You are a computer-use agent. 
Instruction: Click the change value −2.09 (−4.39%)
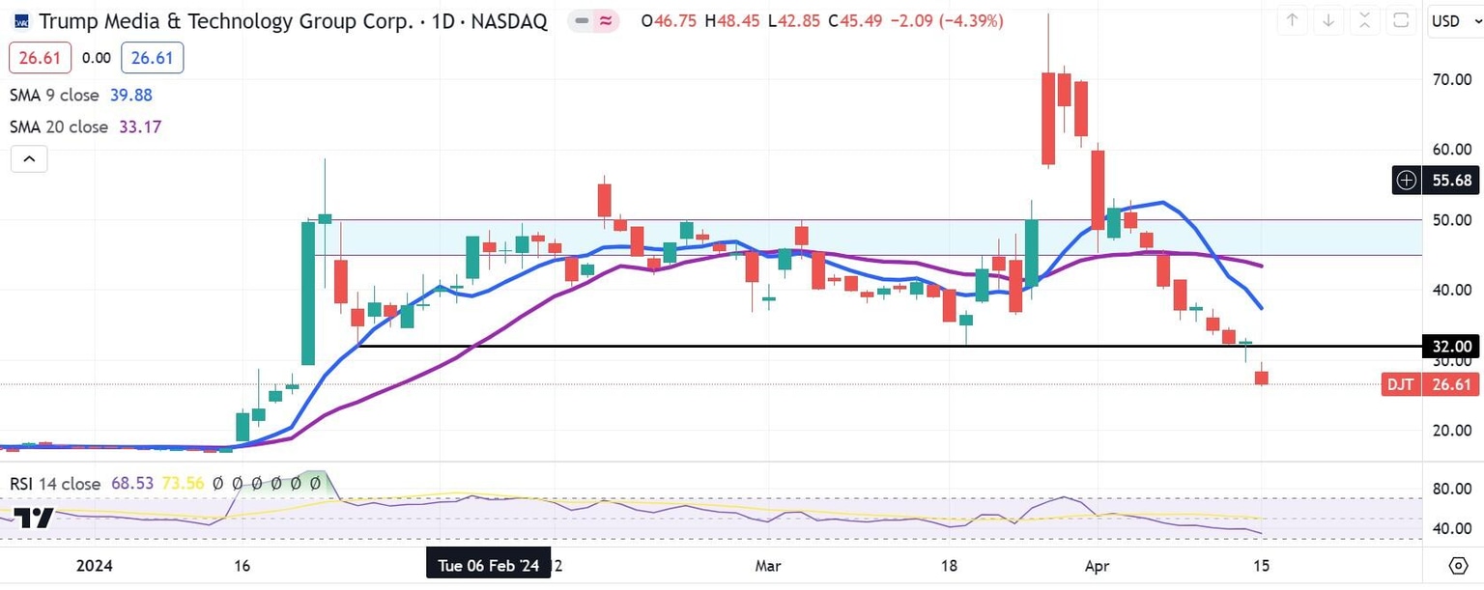[x=947, y=20]
